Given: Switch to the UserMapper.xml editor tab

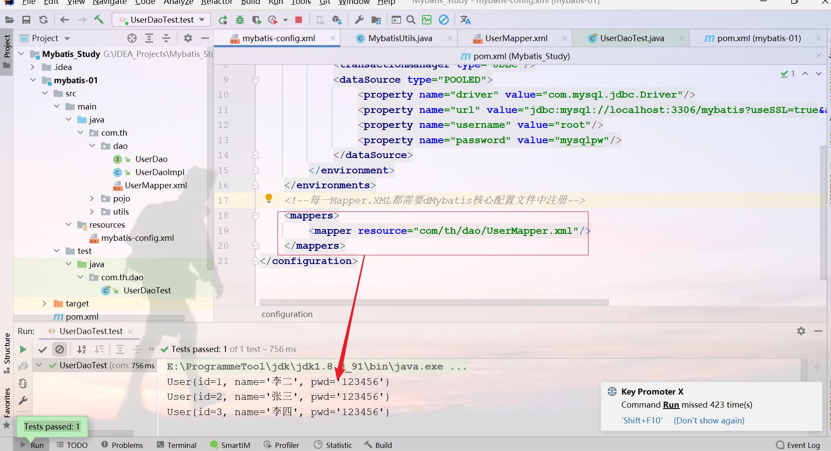Looking at the screenshot, I should tap(516, 38).
